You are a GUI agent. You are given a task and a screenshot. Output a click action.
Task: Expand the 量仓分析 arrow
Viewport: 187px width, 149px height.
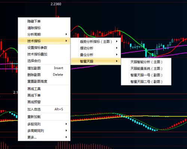tap(117, 55)
